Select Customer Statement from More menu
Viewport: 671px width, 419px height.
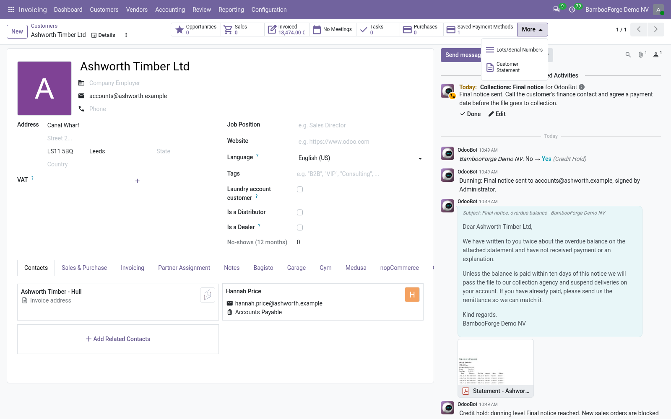click(515, 67)
